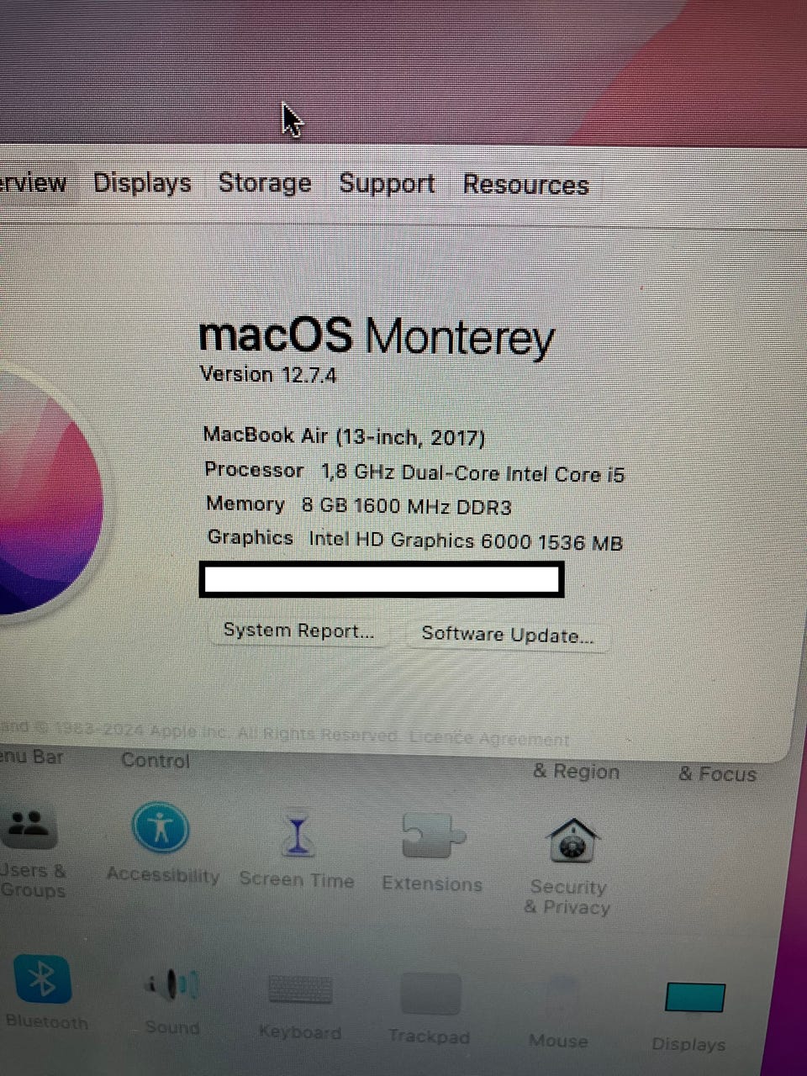Open the Keyboard preference icon
Screen dimensions: 807x1076
[x=300, y=990]
